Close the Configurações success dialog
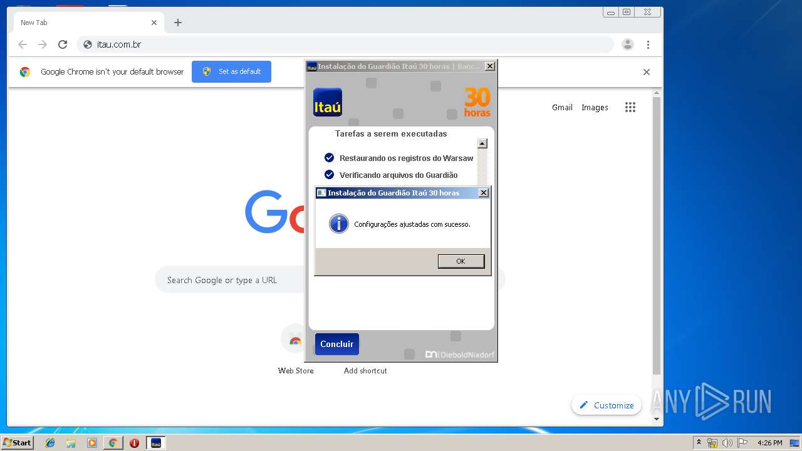The width and height of the screenshot is (802, 451). pos(483,193)
